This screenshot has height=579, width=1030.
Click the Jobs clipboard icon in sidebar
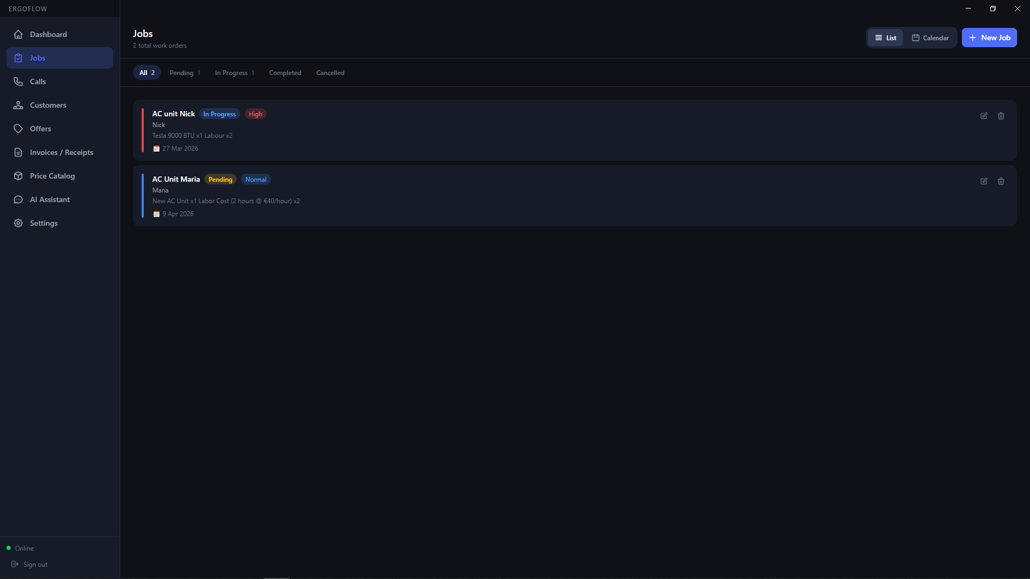(18, 58)
